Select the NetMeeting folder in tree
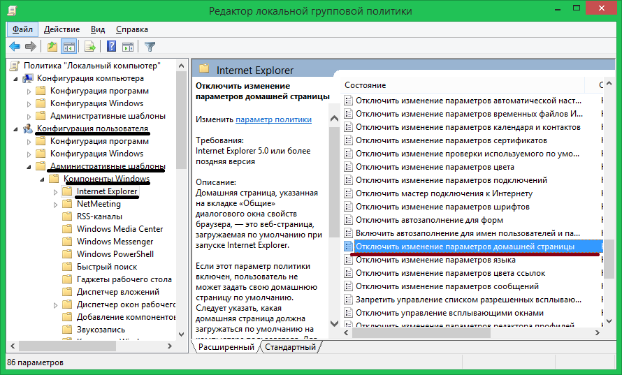The image size is (622, 375). point(99,204)
